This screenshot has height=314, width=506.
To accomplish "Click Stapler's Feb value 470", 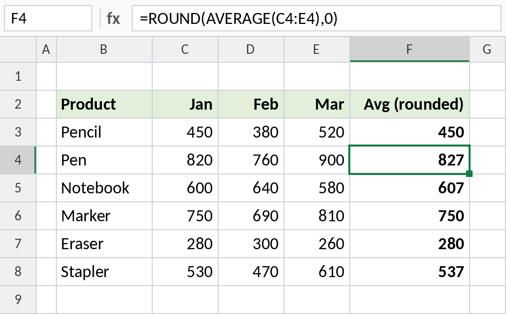I will pyautogui.click(x=251, y=272).
